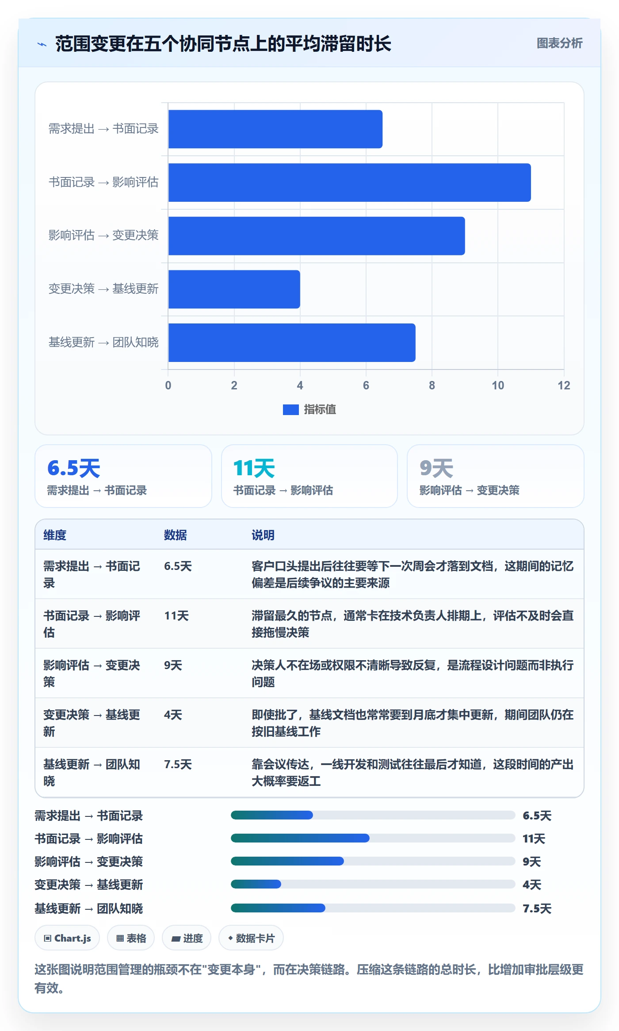The image size is (619, 1031).
Task: Click the chart bar for 影响评估 → 变更决策
Action: [316, 236]
